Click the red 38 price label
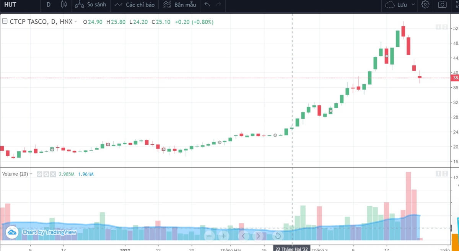Image resolution: width=459 pixels, height=251 pixels. [x=455, y=78]
